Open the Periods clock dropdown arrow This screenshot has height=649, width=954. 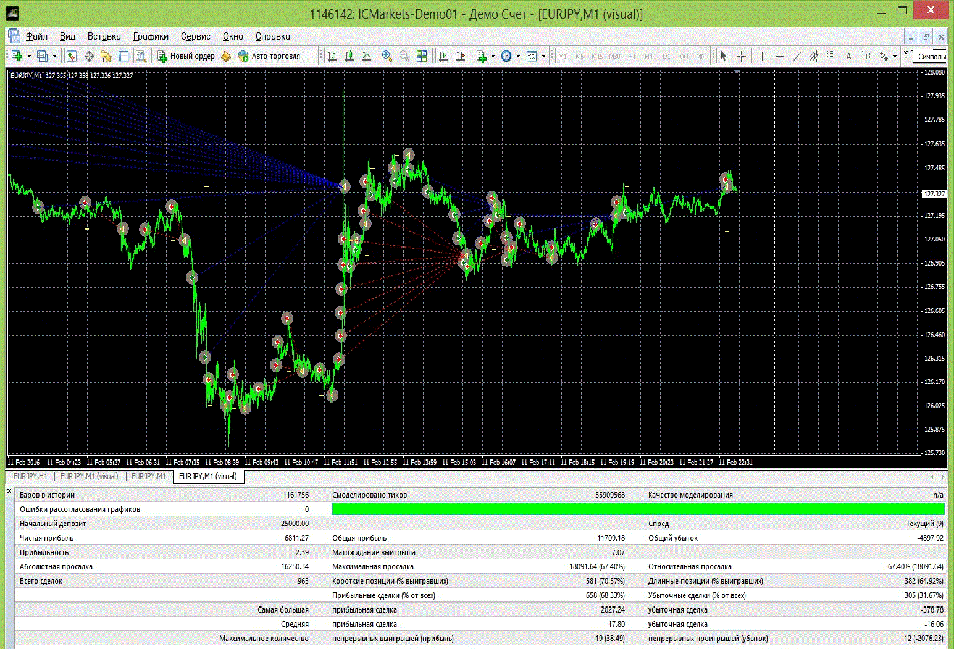pyautogui.click(x=518, y=56)
